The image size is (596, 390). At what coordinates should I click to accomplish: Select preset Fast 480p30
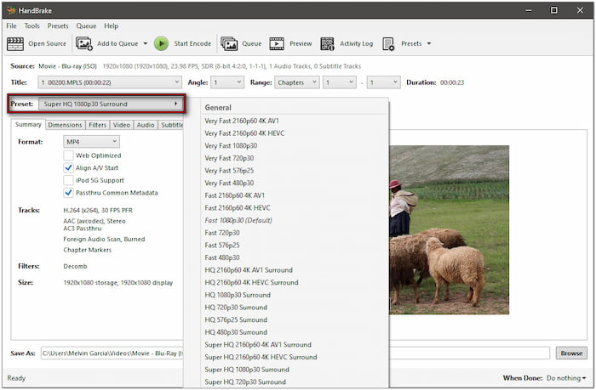[222, 257]
